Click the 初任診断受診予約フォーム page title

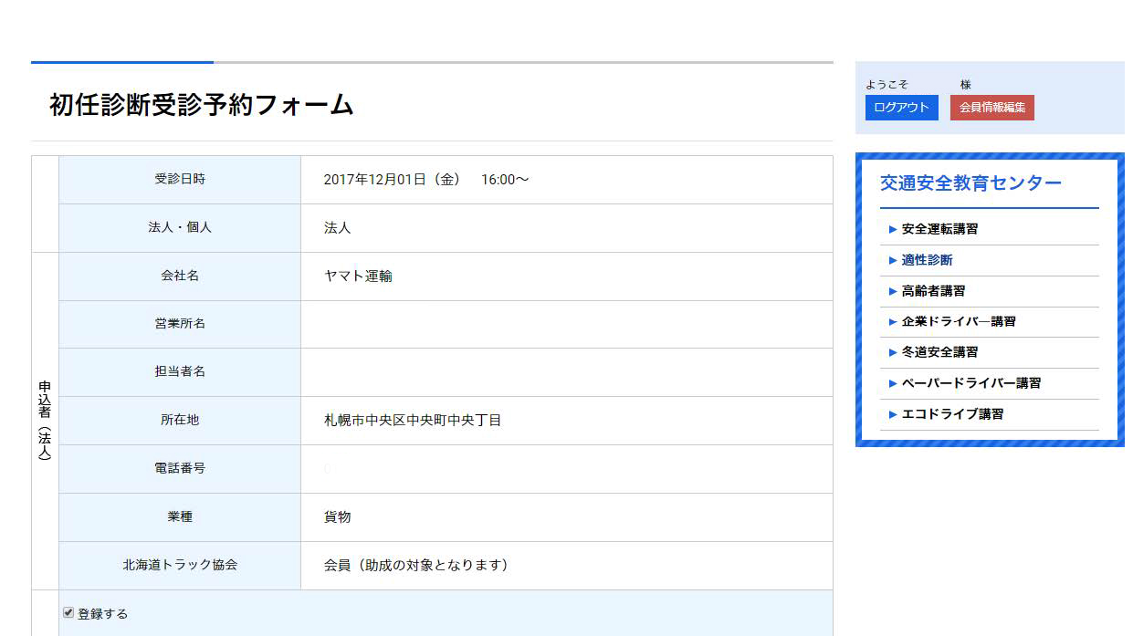point(202,105)
